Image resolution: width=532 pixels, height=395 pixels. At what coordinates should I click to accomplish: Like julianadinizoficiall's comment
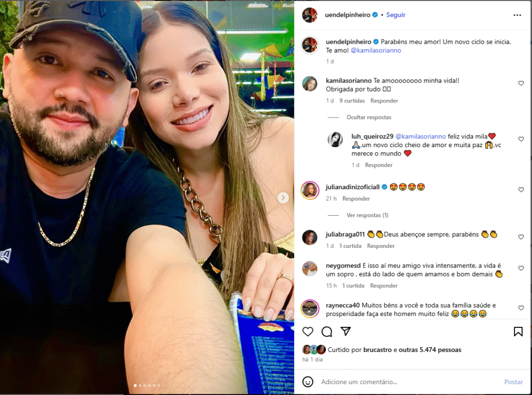point(521,190)
